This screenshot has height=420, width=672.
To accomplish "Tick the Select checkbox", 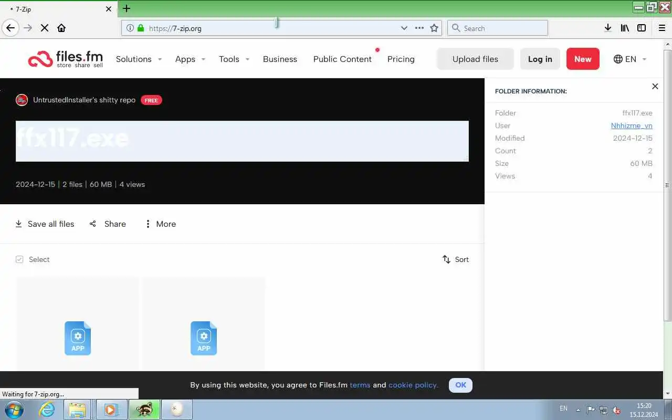I will pos(19,259).
